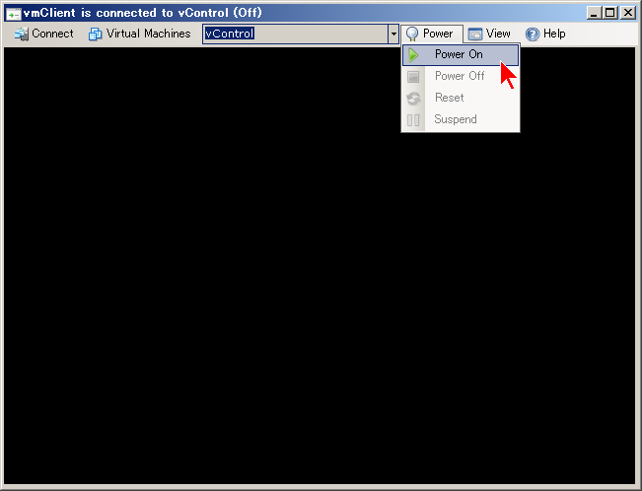Select Power Off menu entry

[x=461, y=76]
